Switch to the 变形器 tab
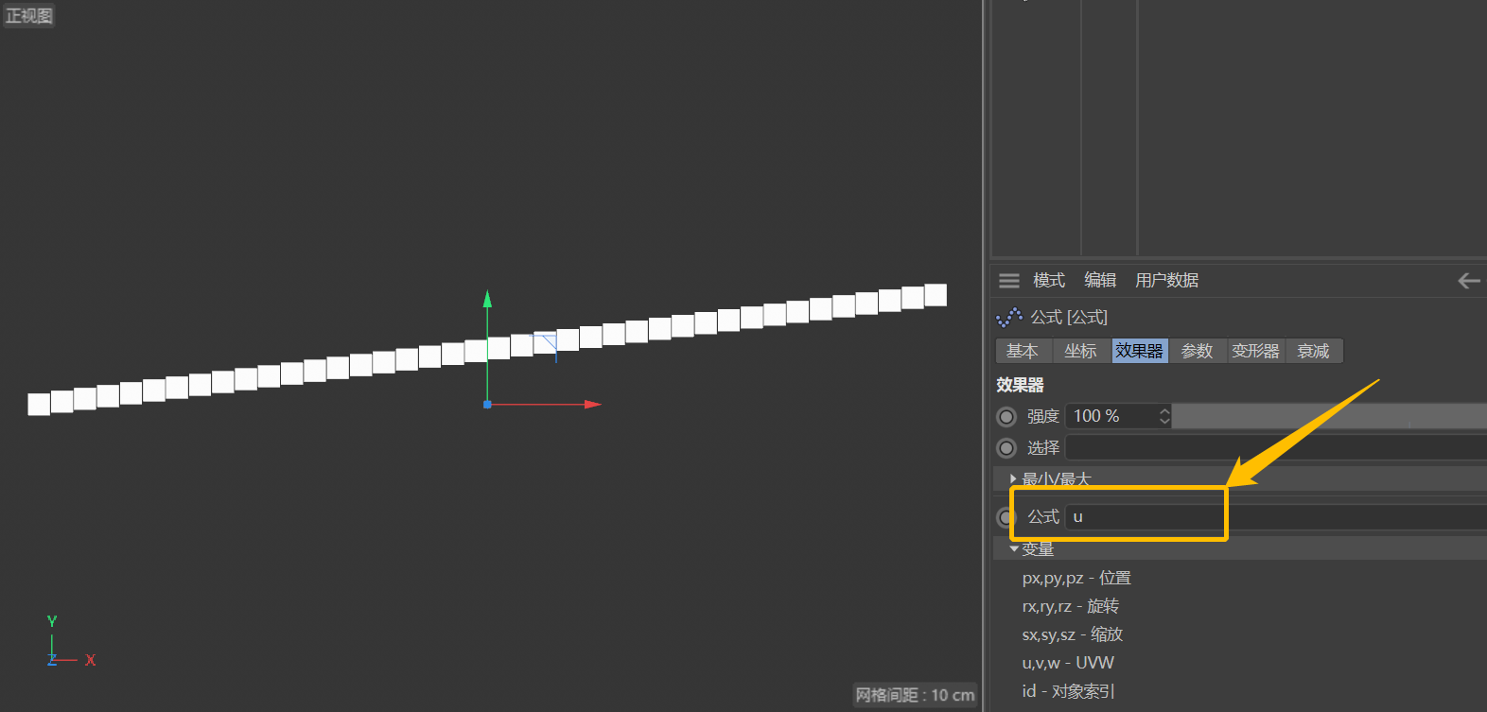This screenshot has width=1487, height=712. tap(1256, 352)
